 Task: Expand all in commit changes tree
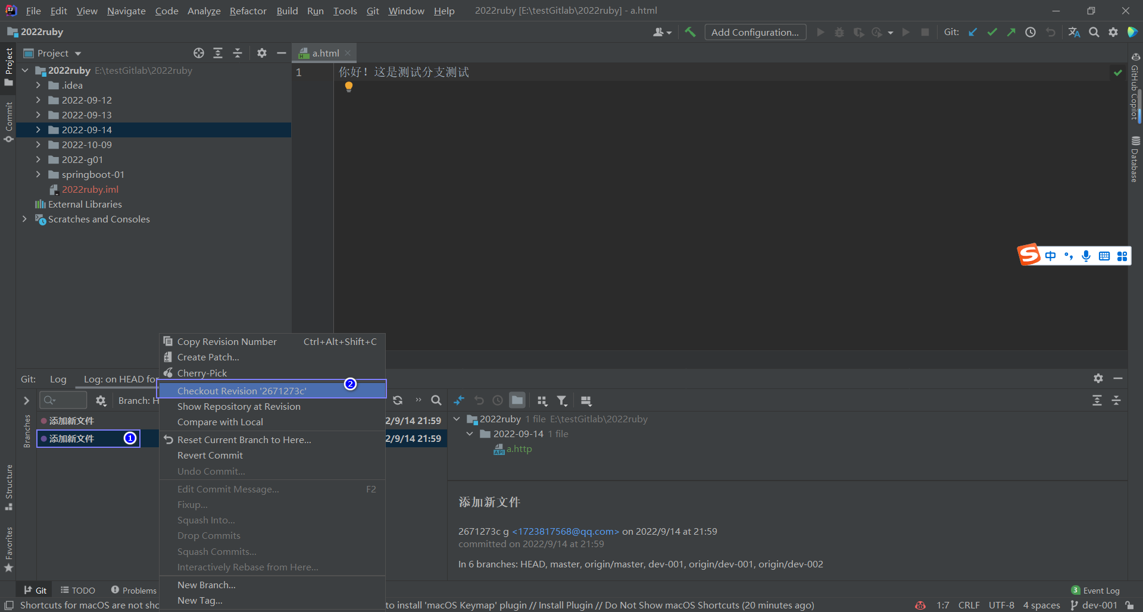point(1097,400)
